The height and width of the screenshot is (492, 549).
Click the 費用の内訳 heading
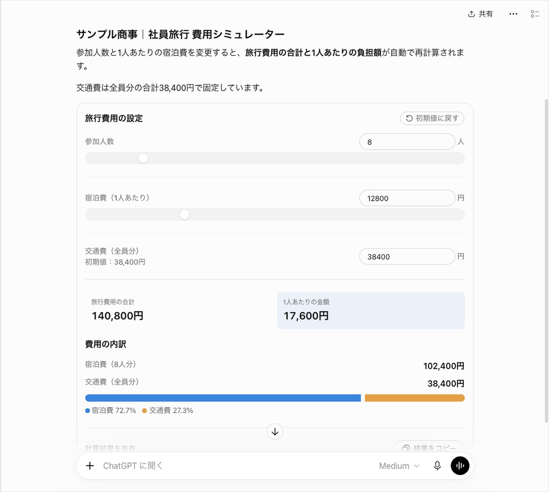point(106,344)
